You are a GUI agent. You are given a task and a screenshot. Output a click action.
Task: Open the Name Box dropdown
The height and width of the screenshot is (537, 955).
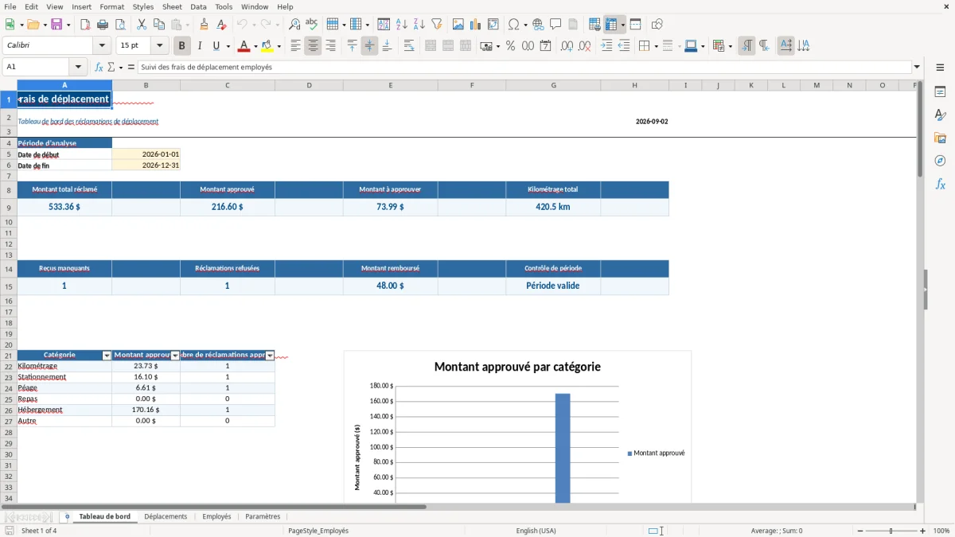tap(78, 67)
